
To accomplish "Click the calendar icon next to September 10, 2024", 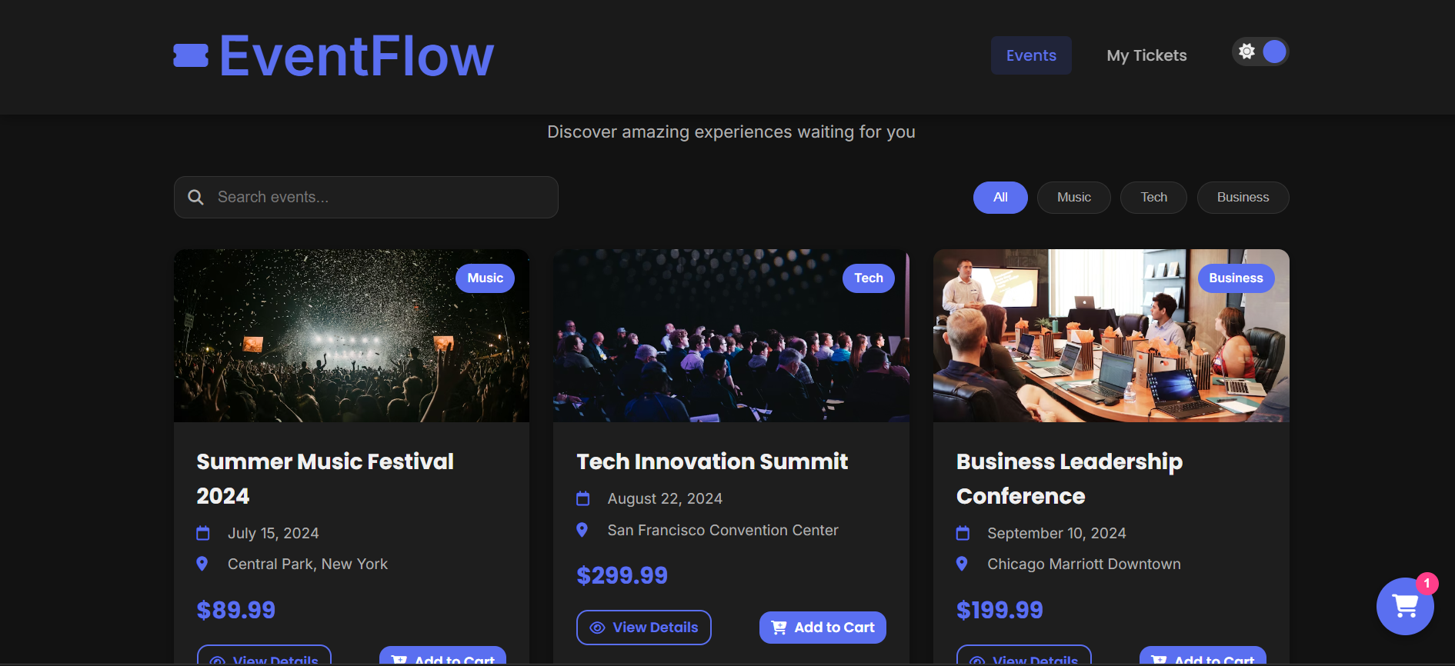I will click(963, 532).
